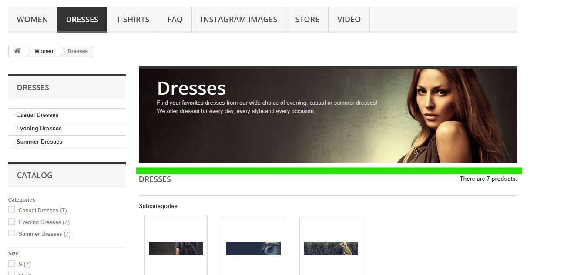The width and height of the screenshot is (584, 275).
Task: Open the second subcategory thumbnail with blue background
Action: (x=253, y=248)
